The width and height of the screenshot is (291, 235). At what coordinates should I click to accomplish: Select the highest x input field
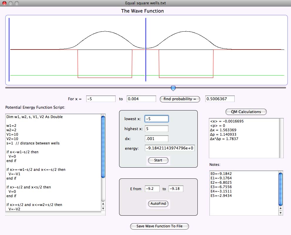click(157, 129)
